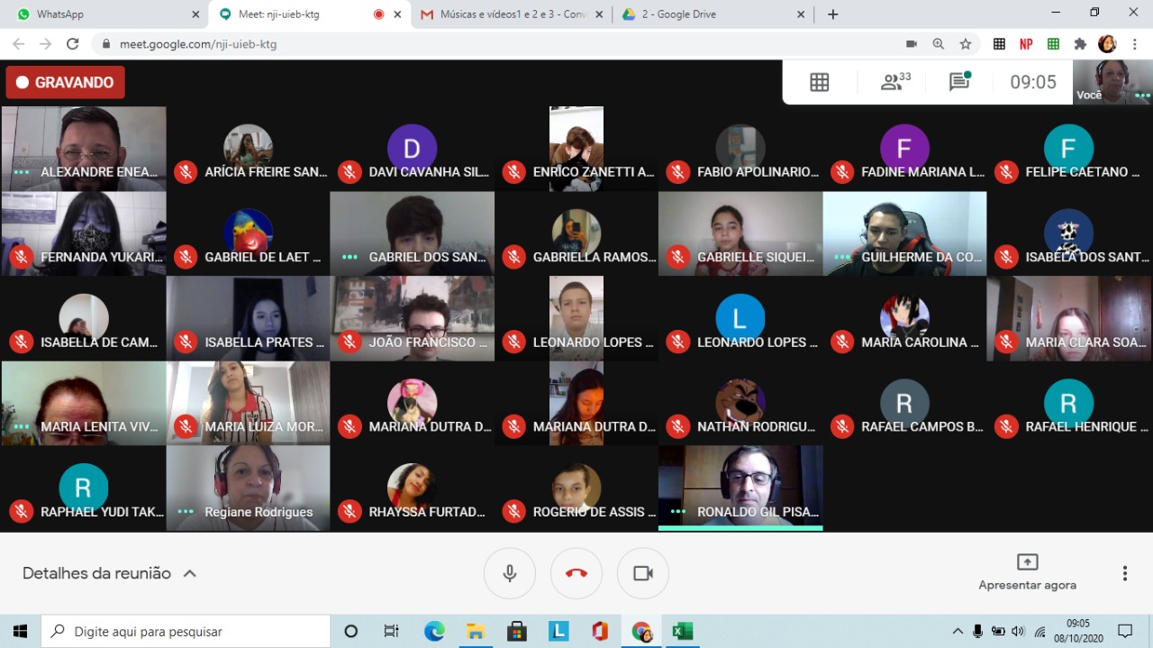The height and width of the screenshot is (648, 1153).
Task: Select Ronaldo Gil Pisa's video tile
Action: pos(740,488)
